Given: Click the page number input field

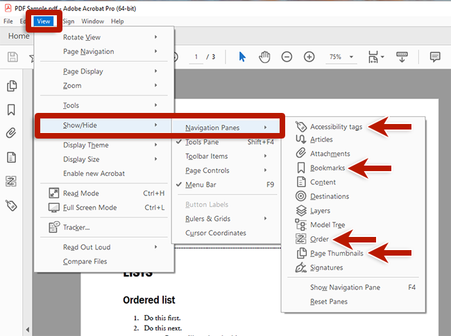Looking at the screenshot, I should coord(198,57).
